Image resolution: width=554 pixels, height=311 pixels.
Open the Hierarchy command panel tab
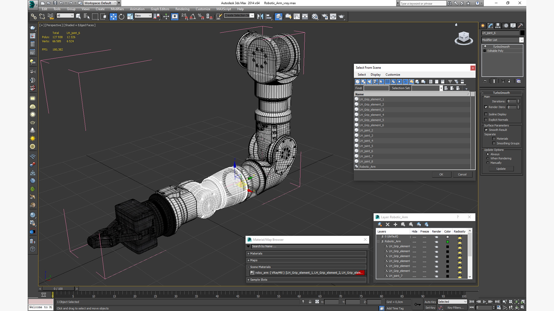click(498, 26)
